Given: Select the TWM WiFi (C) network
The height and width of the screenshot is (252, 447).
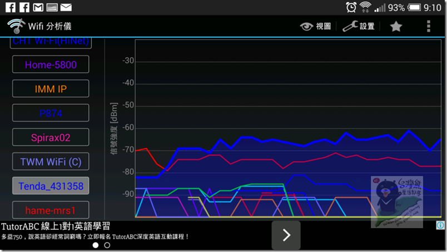Looking at the screenshot, I should 51,162.
